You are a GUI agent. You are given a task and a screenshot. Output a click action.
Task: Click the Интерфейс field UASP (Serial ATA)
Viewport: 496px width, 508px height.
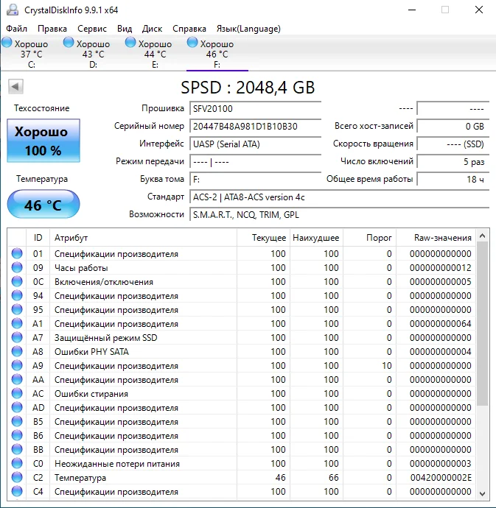[x=255, y=144]
